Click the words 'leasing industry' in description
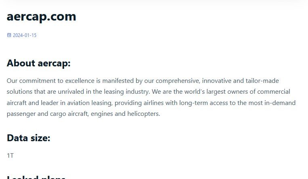 pos(127,92)
